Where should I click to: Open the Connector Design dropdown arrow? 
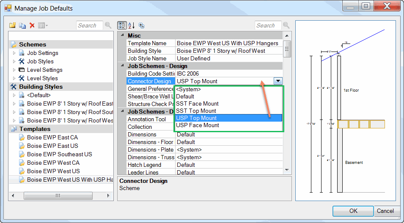pos(278,81)
